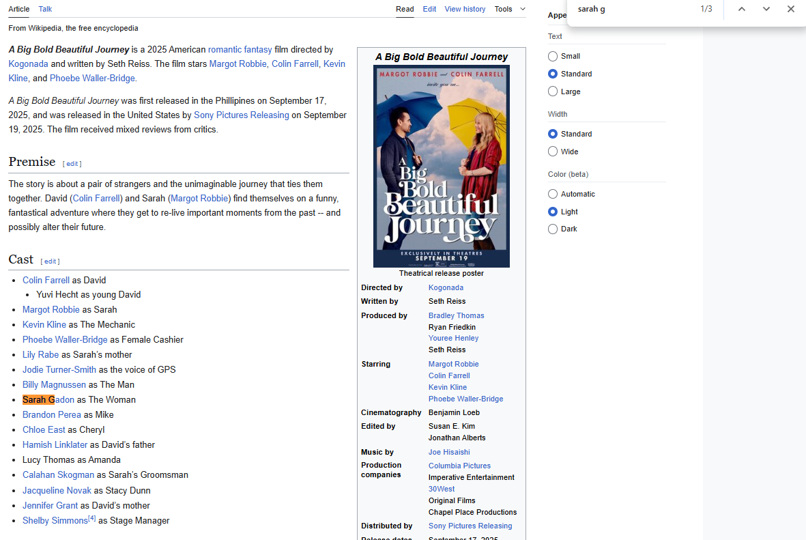Go to previous find result arrow

[x=741, y=9]
